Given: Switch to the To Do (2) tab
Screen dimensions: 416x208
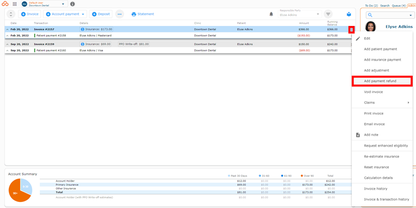Looking at the screenshot, I should (x=372, y=6).
